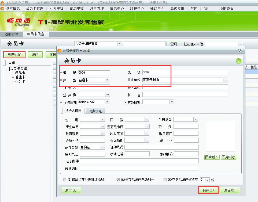Open help via the green question mark icon
The image size is (258, 202).
(x=238, y=61)
